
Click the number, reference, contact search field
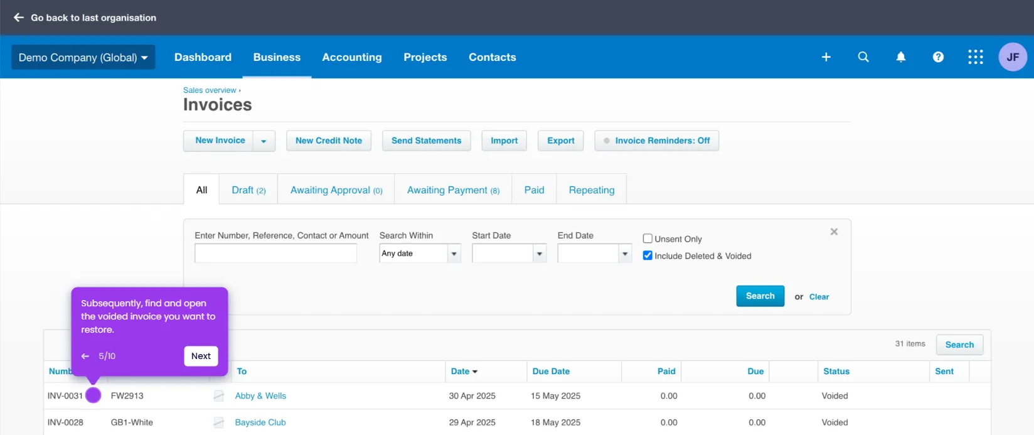tap(276, 254)
